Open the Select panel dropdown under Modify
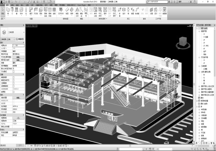 3,18
